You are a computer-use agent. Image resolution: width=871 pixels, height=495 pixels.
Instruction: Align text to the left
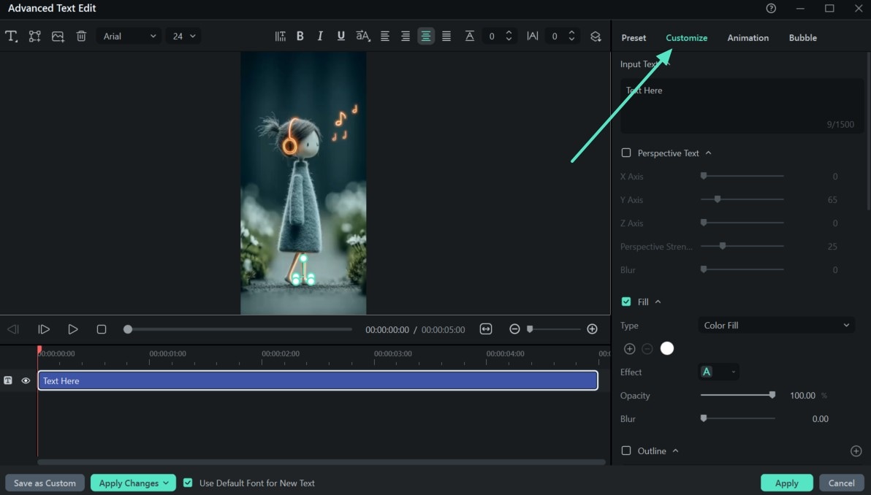(384, 36)
